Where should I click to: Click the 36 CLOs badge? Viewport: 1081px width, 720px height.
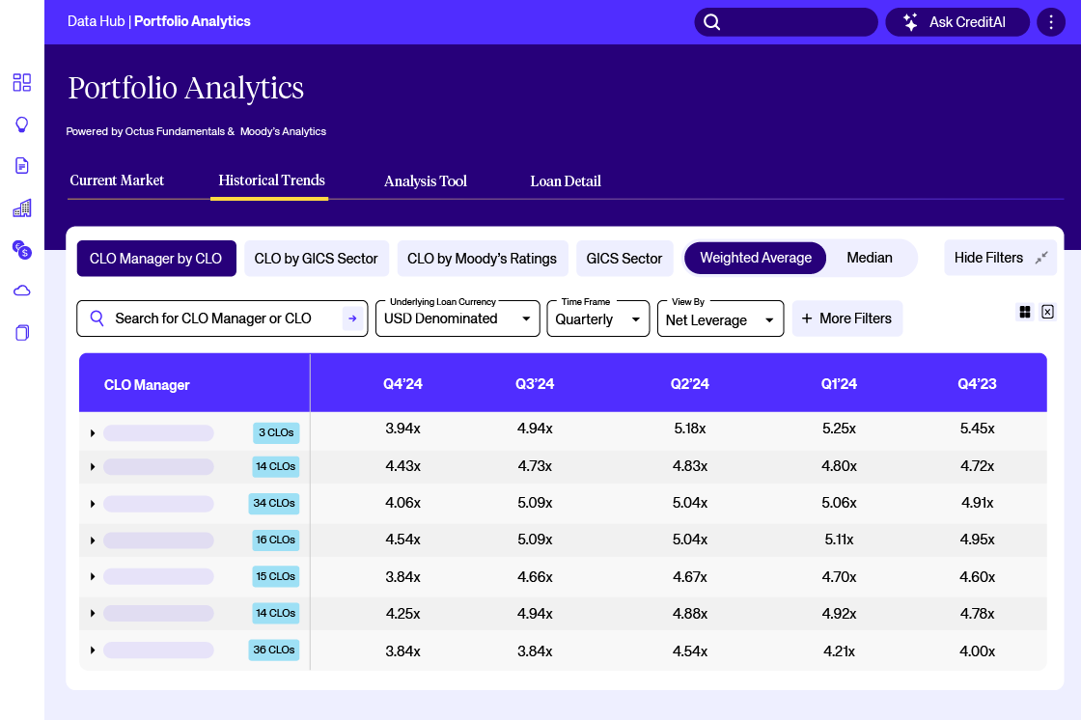274,650
